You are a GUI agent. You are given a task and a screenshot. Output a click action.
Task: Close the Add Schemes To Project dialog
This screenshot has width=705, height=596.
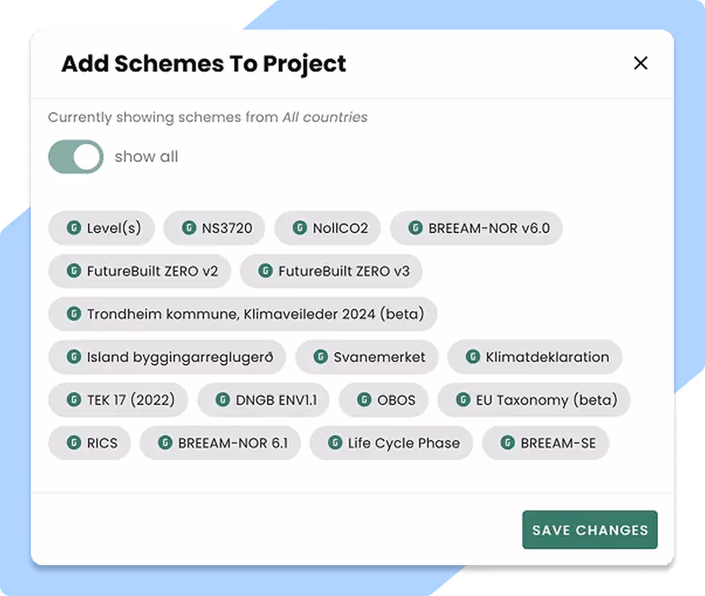click(640, 63)
